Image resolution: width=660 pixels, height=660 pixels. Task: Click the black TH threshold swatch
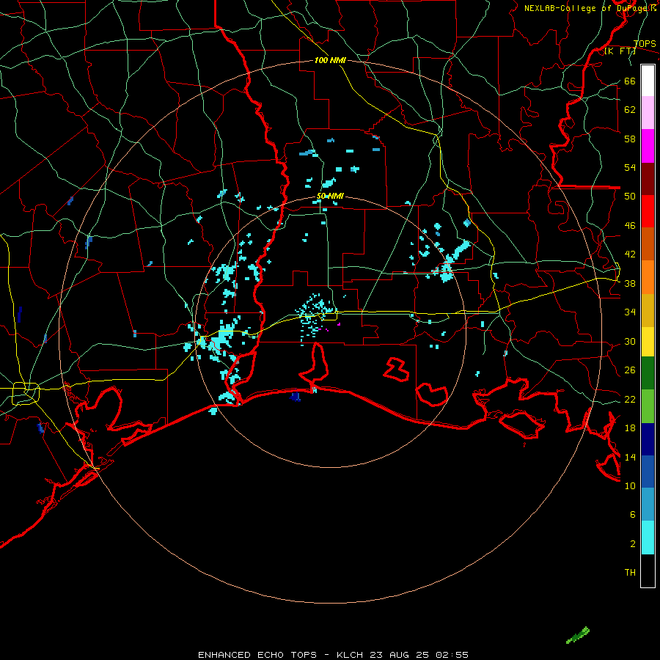648,571
